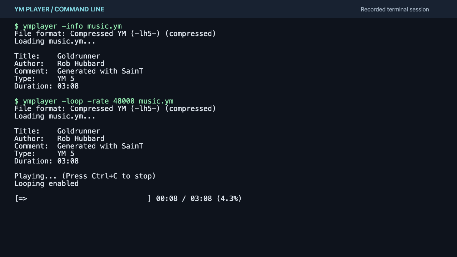Click the first Type: YM 5 line
Screen dimensions: 457x257
[44, 79]
